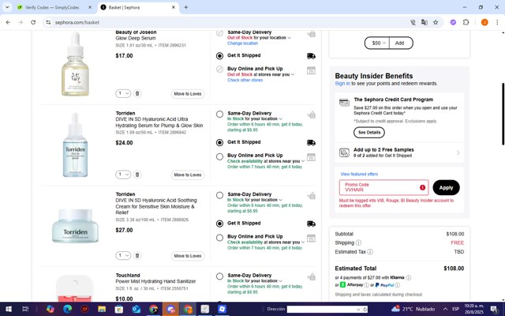Click truck icon beside Torriden Soothing Cream shipping
This screenshot has height=316, width=505.
311,224
